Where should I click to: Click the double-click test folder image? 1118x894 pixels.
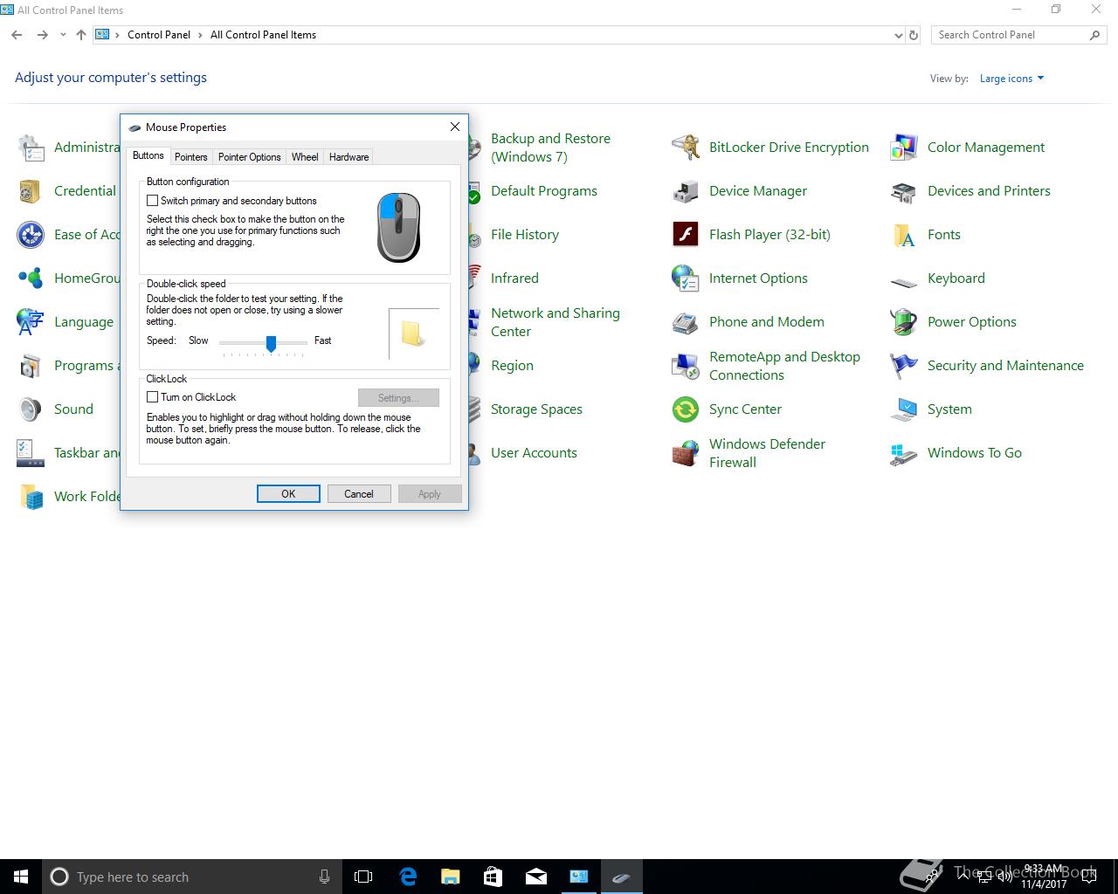[412, 334]
